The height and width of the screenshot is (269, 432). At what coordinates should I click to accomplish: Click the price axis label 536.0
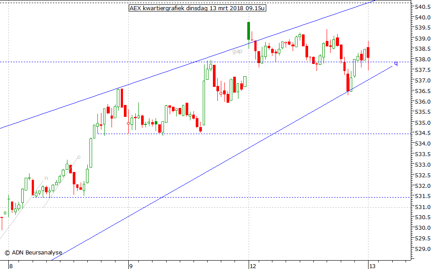tap(422, 102)
